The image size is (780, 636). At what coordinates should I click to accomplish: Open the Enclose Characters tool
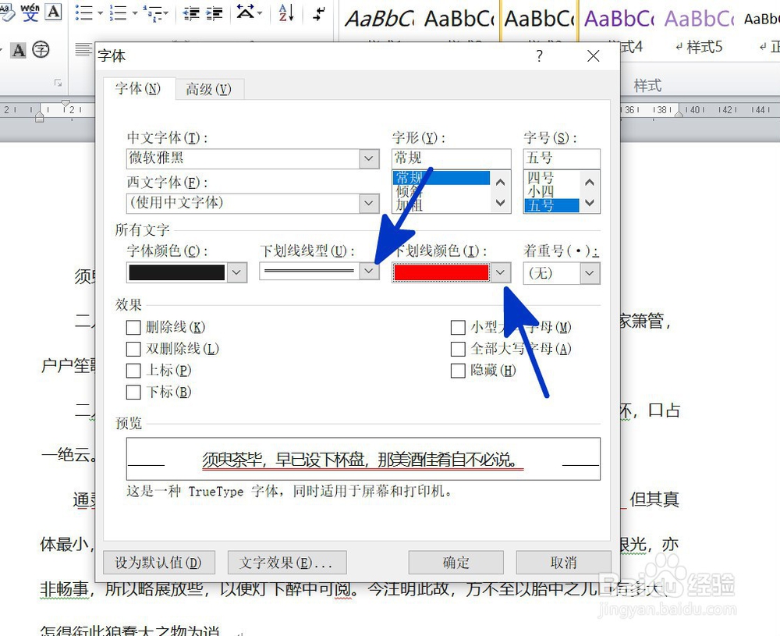tap(41, 50)
